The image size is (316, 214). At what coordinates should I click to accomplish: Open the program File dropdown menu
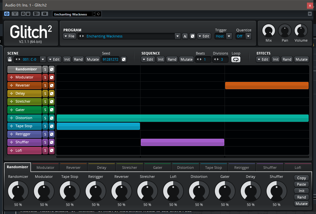coord(70,36)
